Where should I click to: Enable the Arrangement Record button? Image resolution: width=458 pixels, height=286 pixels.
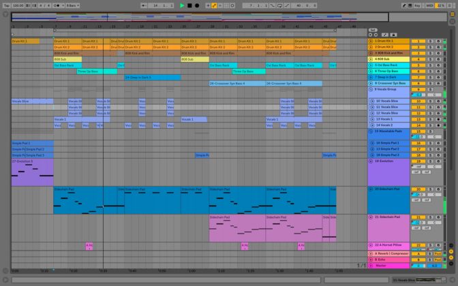[197, 5]
